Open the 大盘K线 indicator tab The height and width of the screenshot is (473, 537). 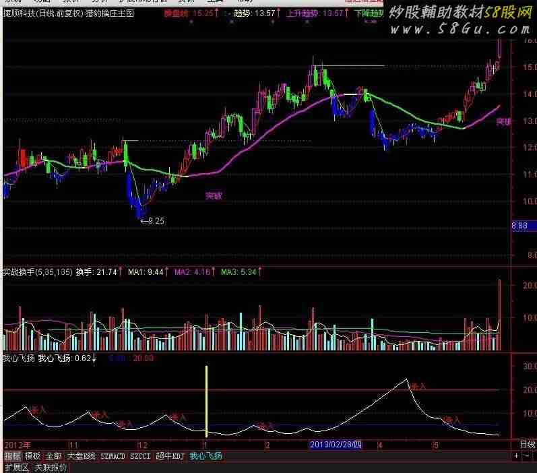[x=81, y=456]
